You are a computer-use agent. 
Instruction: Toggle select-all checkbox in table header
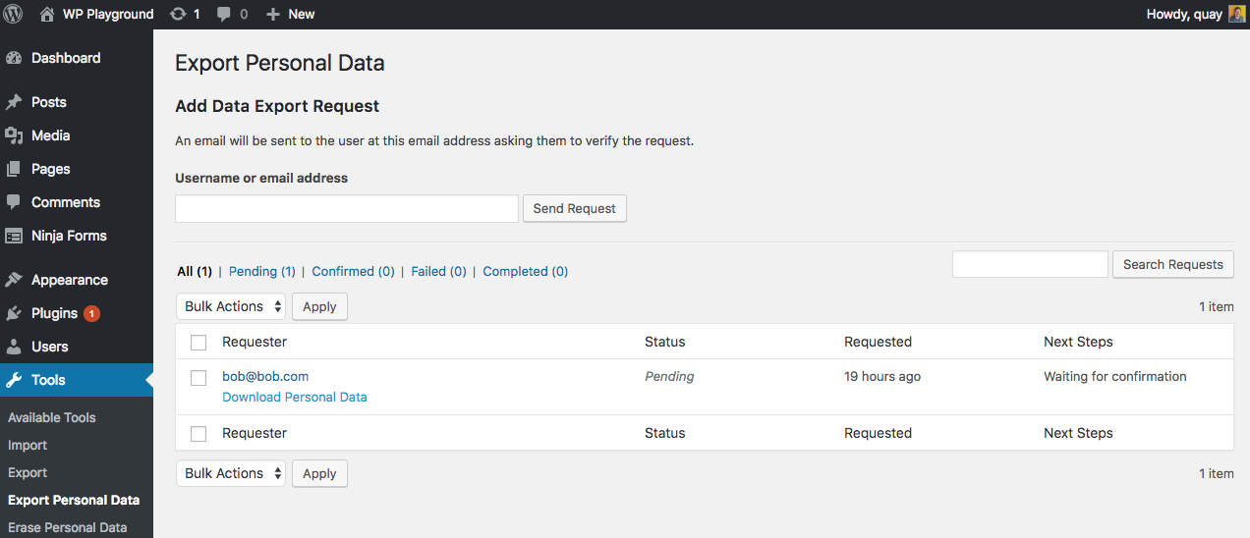[199, 343]
